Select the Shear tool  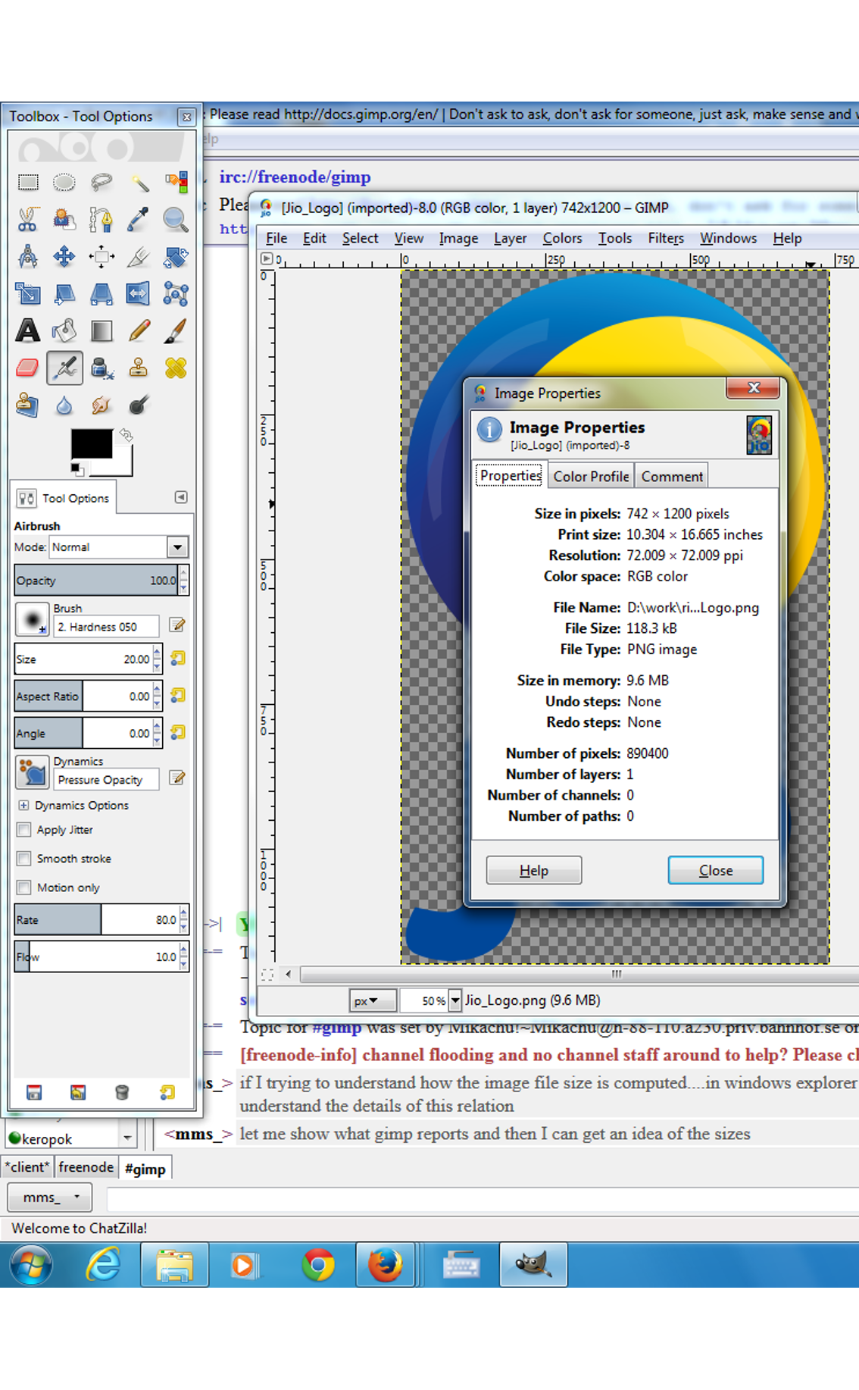coord(64,293)
